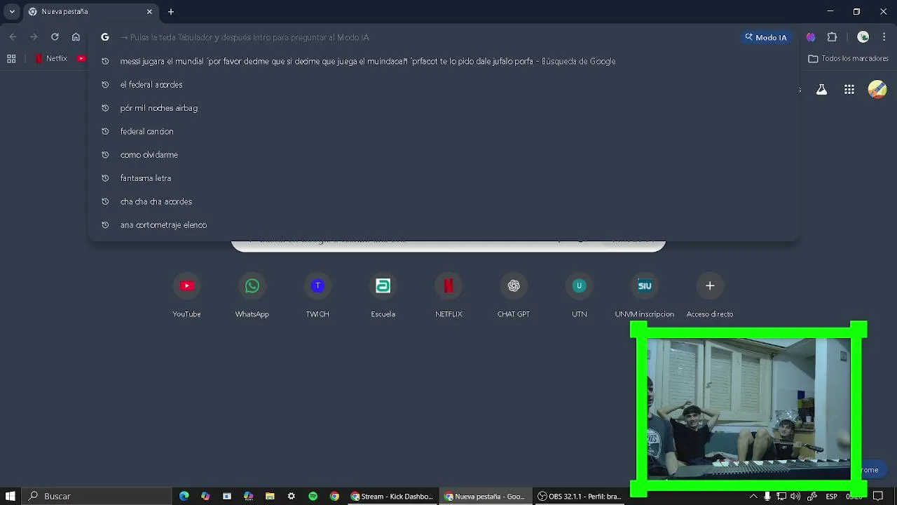Select suggestion 'como dividarme'
The height and width of the screenshot is (505, 897).
443,154
